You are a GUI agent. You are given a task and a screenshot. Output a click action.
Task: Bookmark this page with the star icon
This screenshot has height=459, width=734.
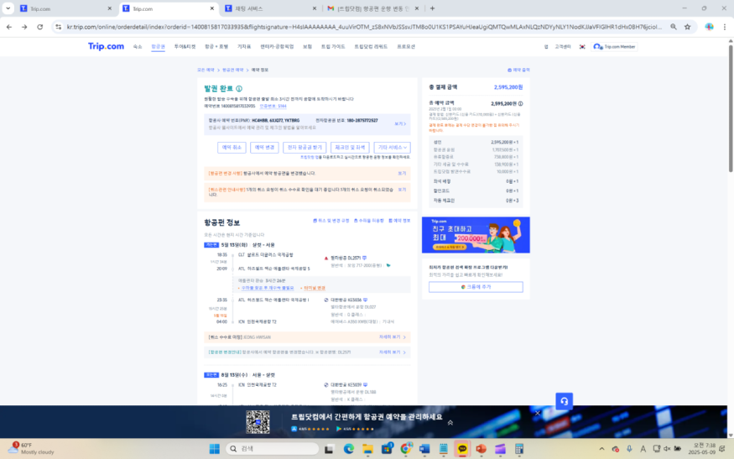click(x=687, y=27)
